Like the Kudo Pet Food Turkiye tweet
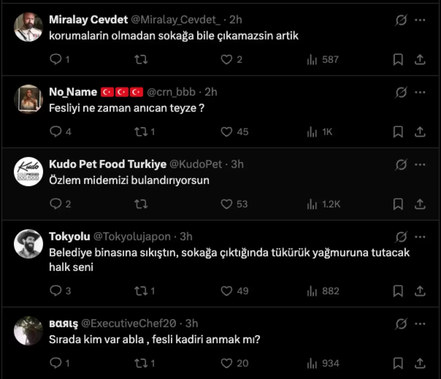Screen dimensions: 441x379 coord(226,204)
